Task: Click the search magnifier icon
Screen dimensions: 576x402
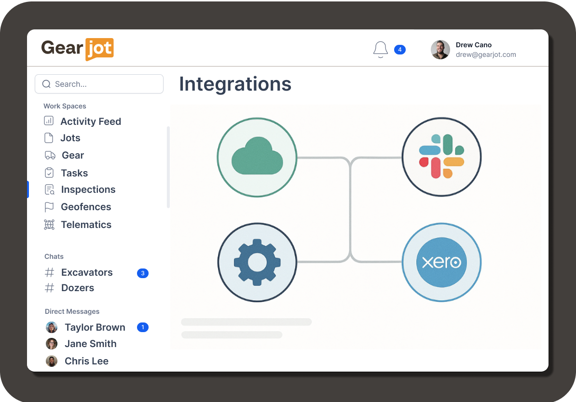Action: pos(46,84)
